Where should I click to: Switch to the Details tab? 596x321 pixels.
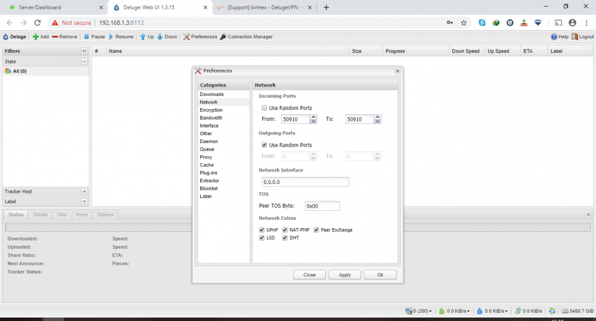click(41, 214)
